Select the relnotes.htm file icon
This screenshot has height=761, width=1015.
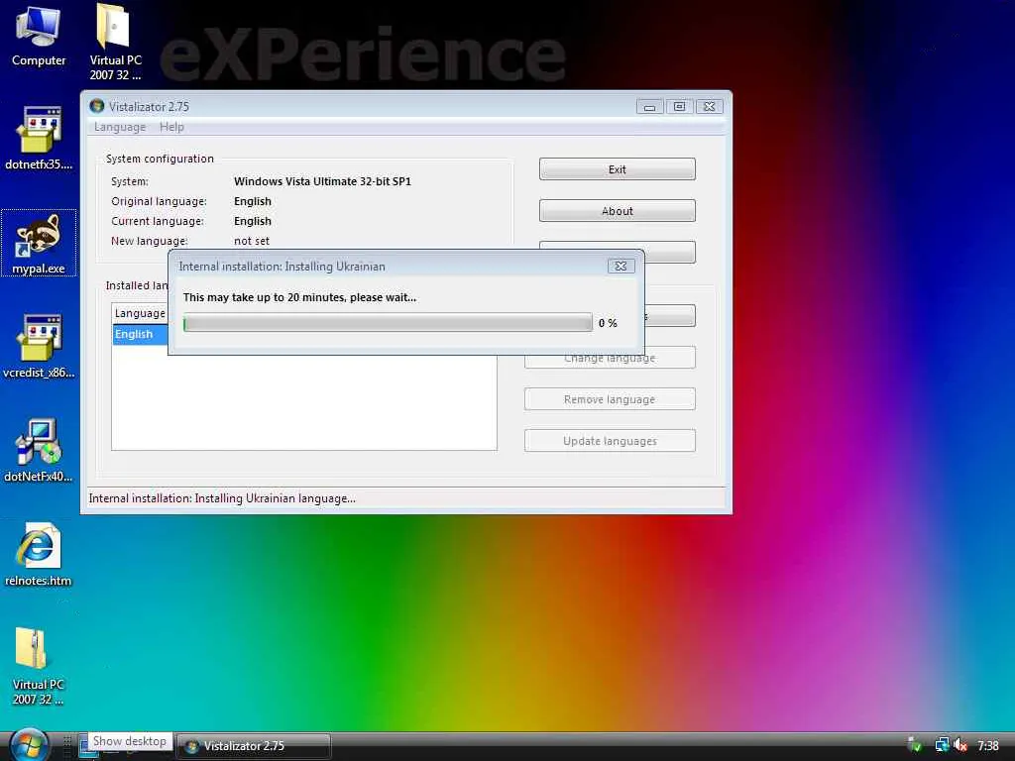39,555
